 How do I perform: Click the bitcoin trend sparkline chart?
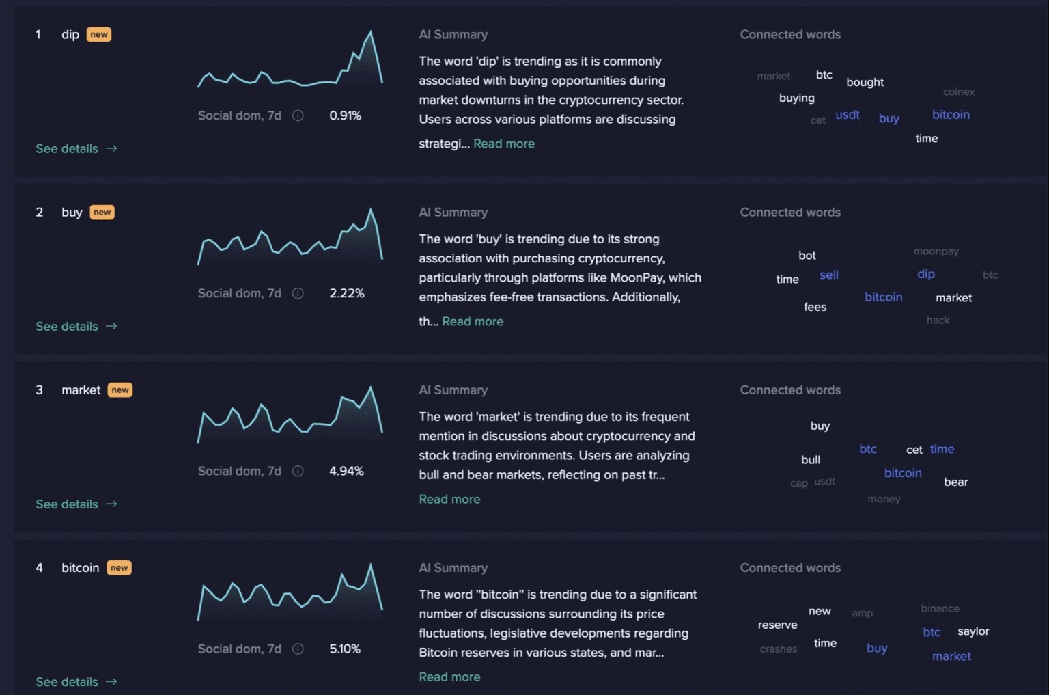point(290,592)
